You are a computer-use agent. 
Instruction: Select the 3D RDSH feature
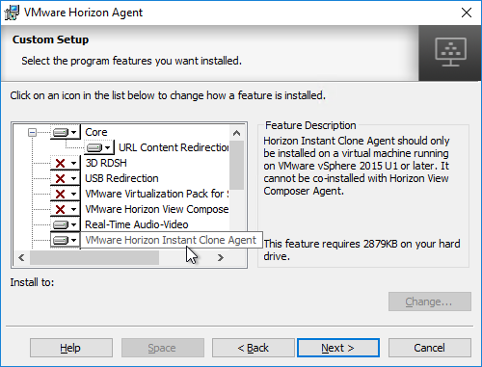tap(106, 163)
